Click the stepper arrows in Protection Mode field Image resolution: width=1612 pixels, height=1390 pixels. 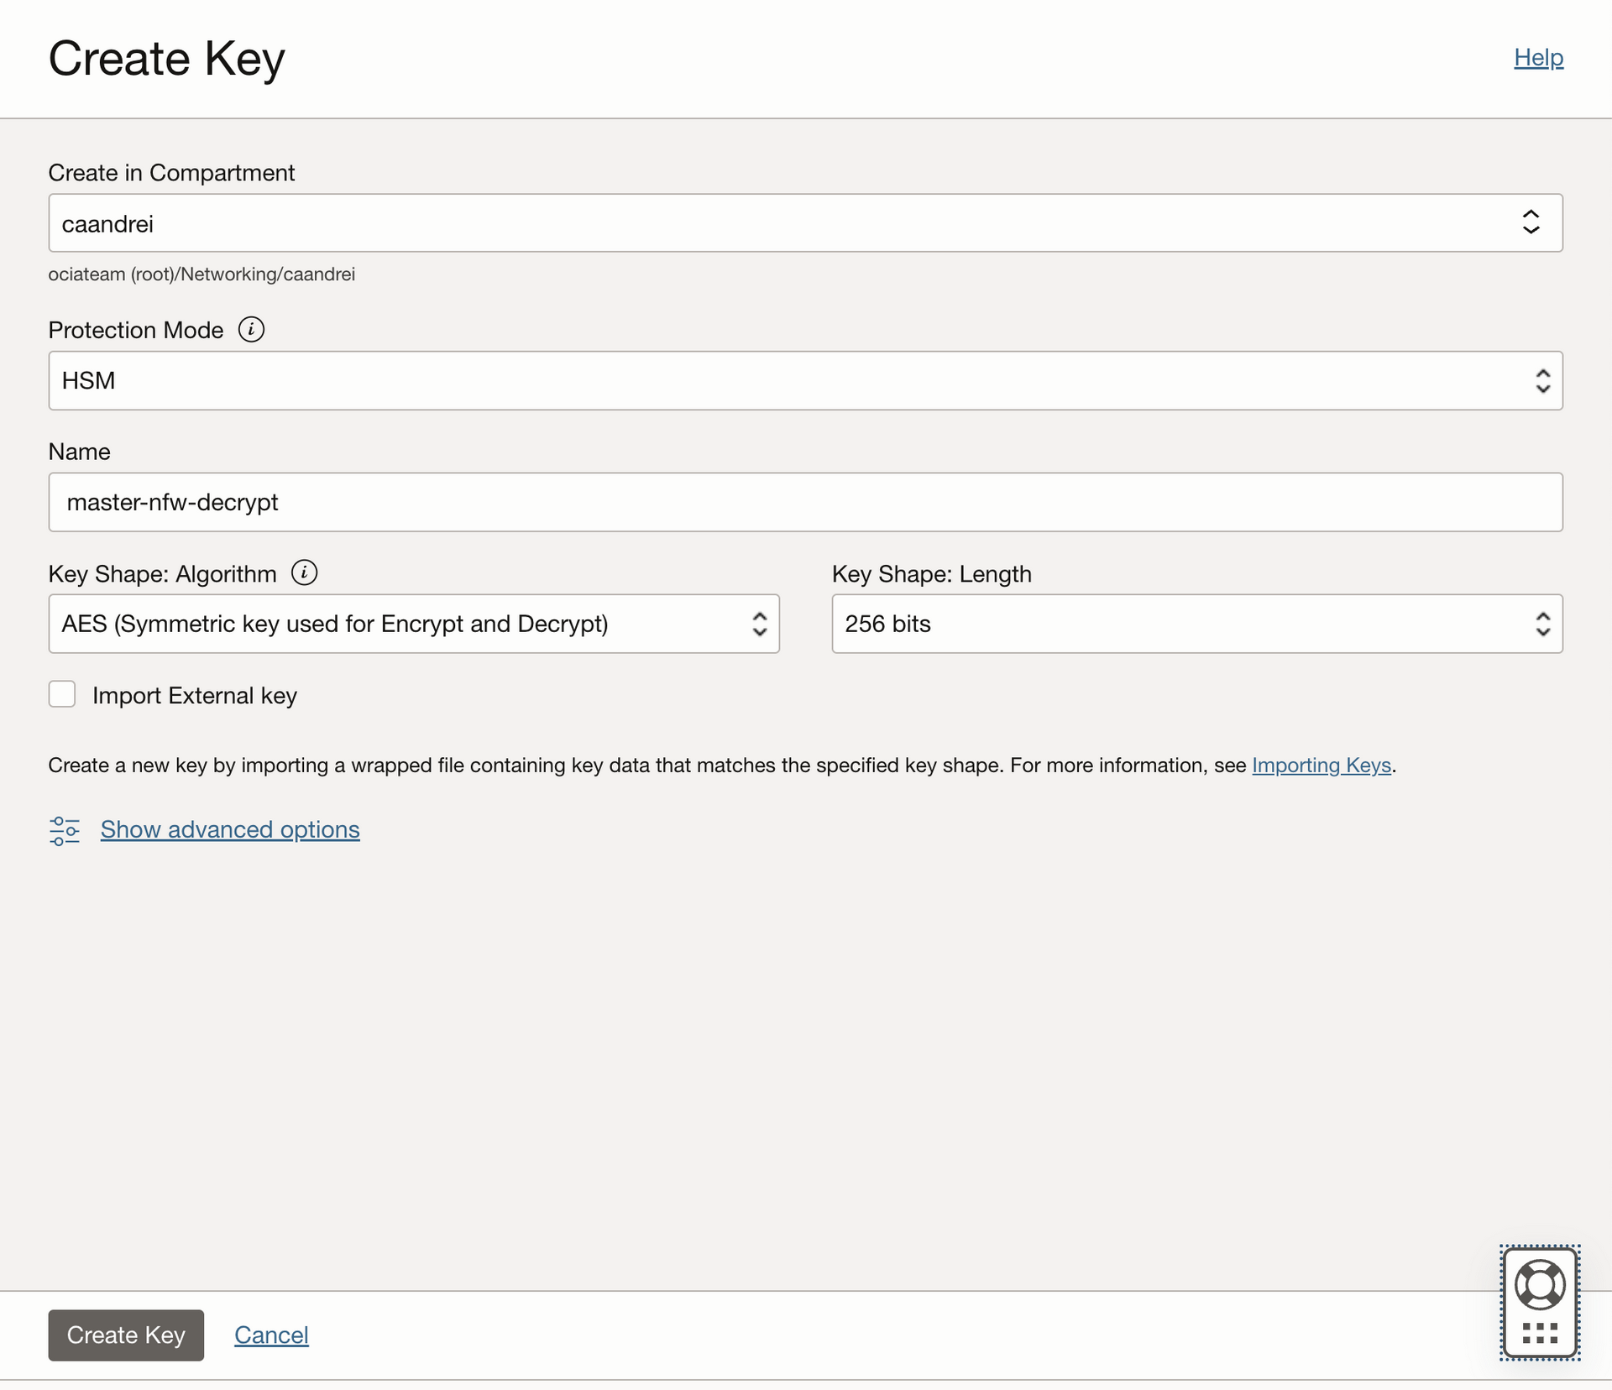coord(1542,381)
